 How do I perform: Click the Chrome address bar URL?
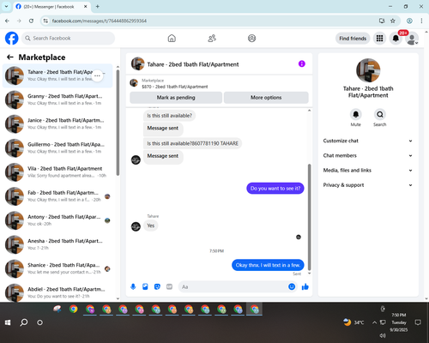point(100,21)
